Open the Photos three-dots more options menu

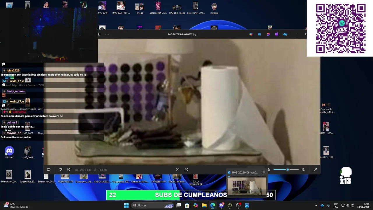pos(107,34)
